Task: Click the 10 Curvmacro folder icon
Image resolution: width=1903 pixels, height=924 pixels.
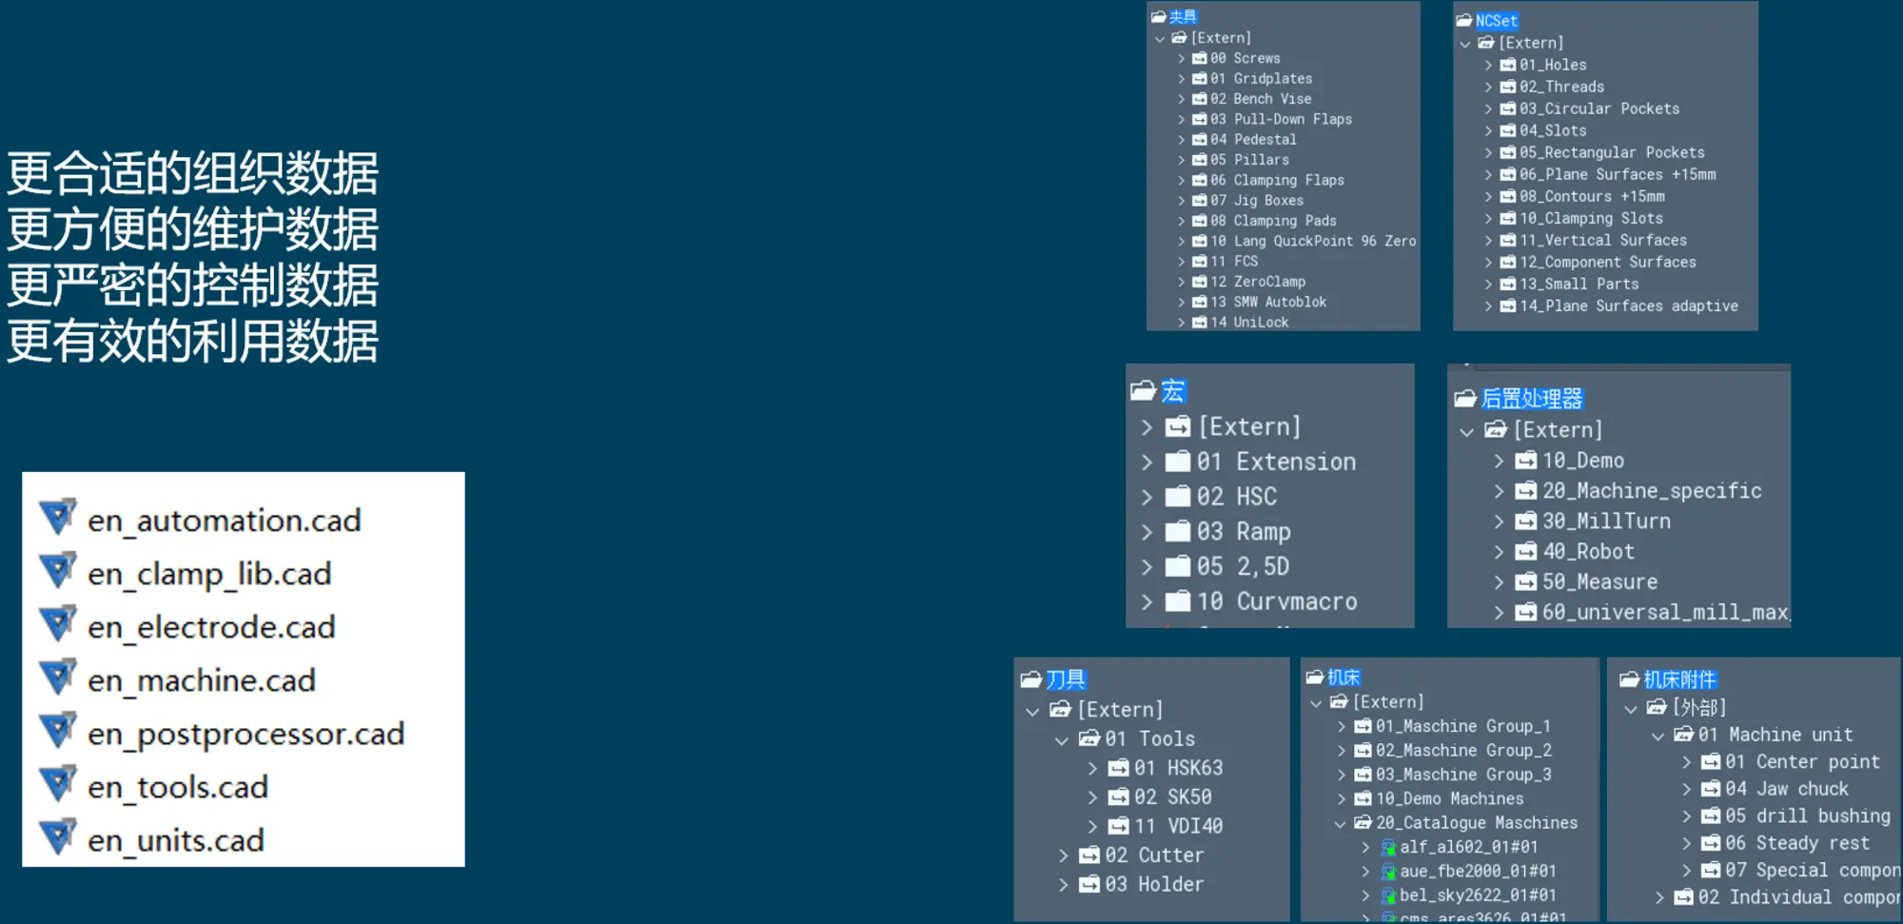Action: [x=1178, y=600]
